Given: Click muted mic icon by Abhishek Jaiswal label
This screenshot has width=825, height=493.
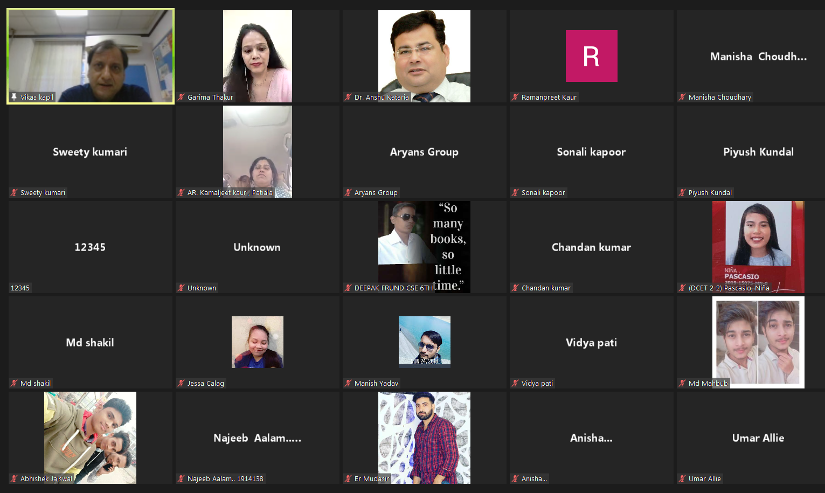Looking at the screenshot, I should (x=15, y=478).
